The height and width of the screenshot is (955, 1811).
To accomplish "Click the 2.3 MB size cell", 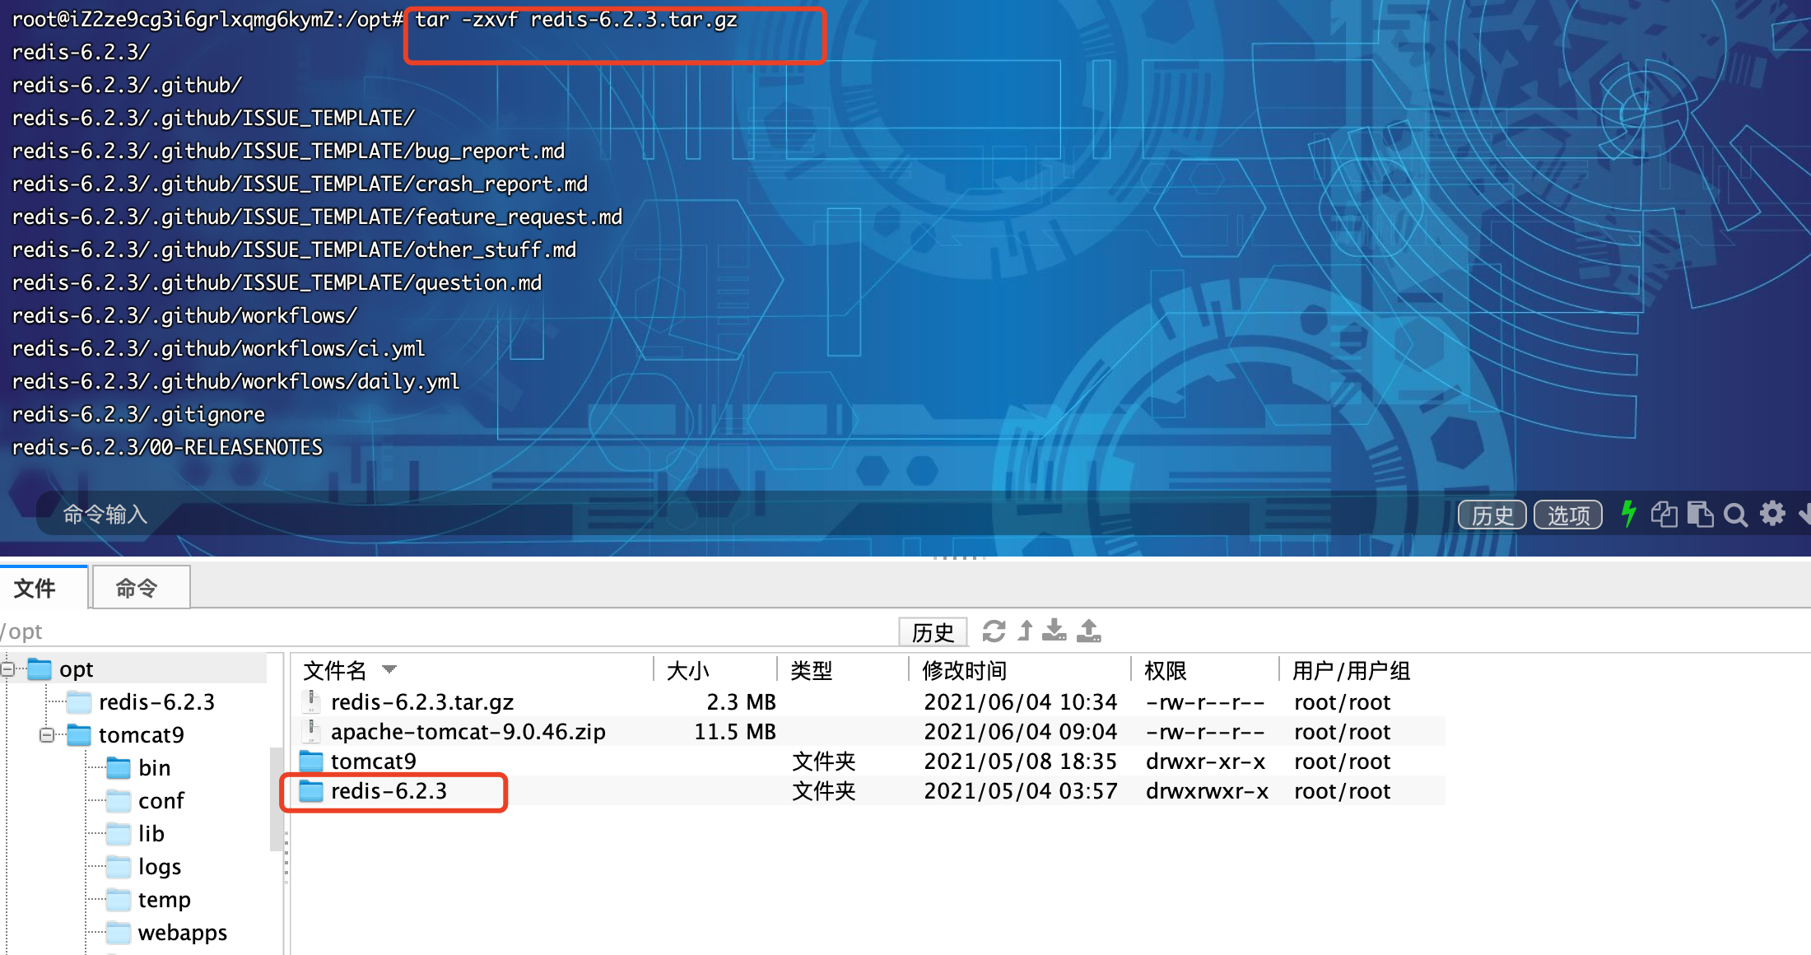I will tap(741, 701).
